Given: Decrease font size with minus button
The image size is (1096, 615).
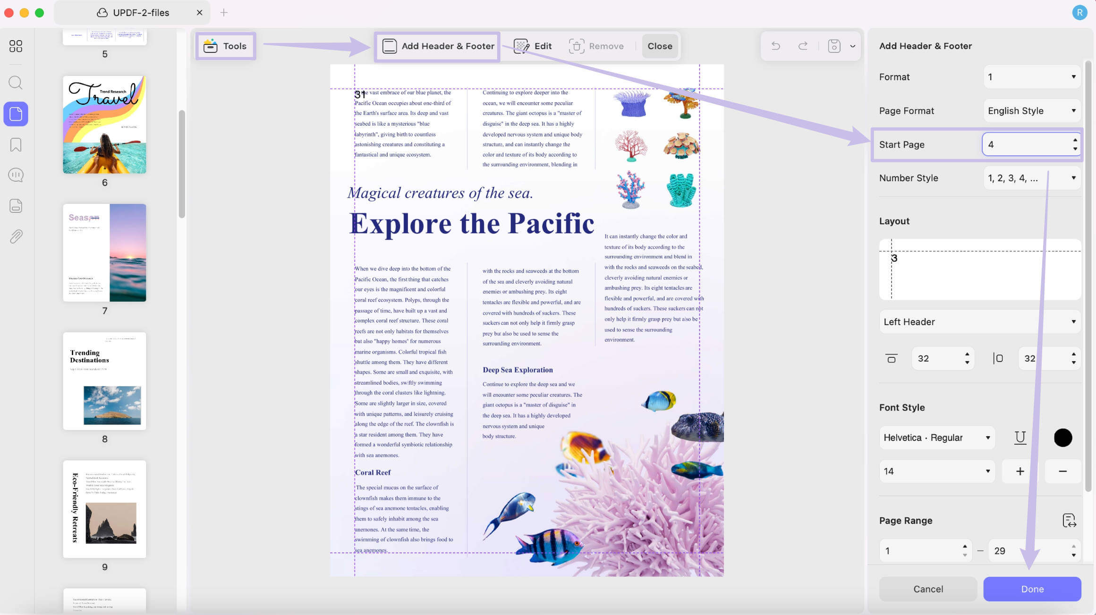Looking at the screenshot, I should (x=1063, y=472).
